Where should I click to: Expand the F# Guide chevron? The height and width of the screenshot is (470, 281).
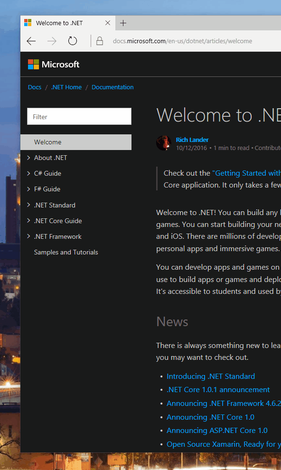pyautogui.click(x=29, y=189)
